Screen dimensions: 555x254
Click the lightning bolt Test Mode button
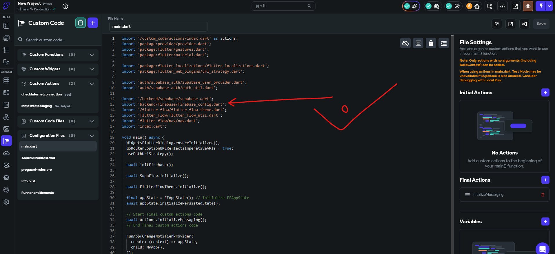click(x=541, y=6)
